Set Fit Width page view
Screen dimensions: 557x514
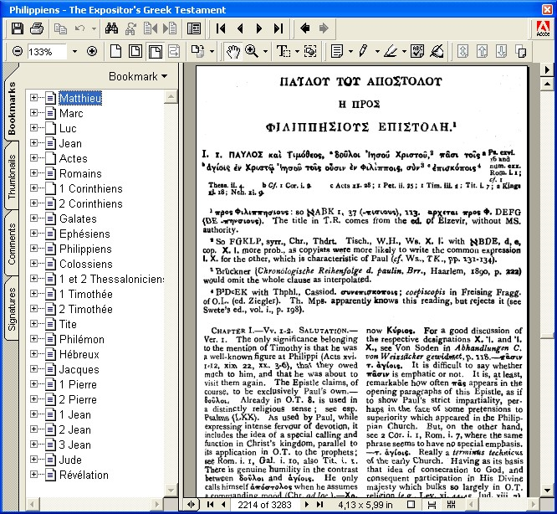(156, 52)
